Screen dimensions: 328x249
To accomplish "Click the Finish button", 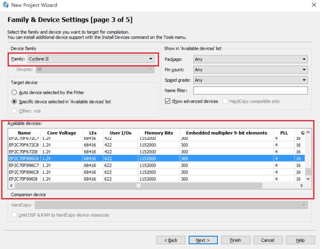I will point(235,240).
